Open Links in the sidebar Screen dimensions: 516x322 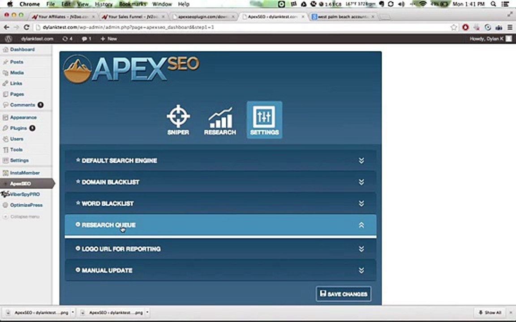tap(16, 84)
